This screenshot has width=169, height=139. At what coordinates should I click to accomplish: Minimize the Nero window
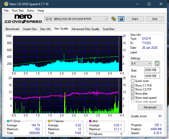[137, 4]
